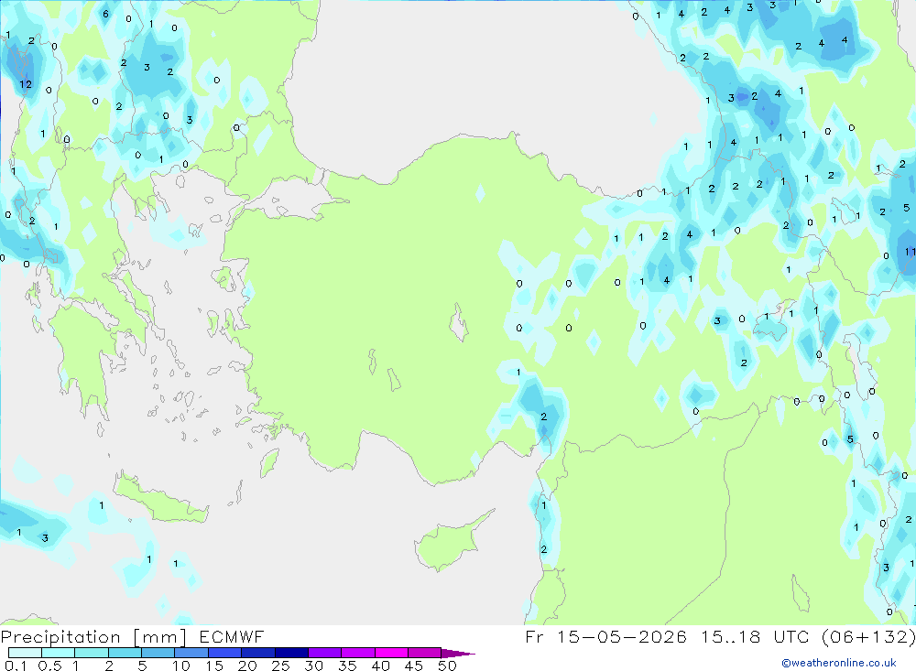Select the 45–50 mm legend swatch
The image size is (916, 671).
[425, 653]
